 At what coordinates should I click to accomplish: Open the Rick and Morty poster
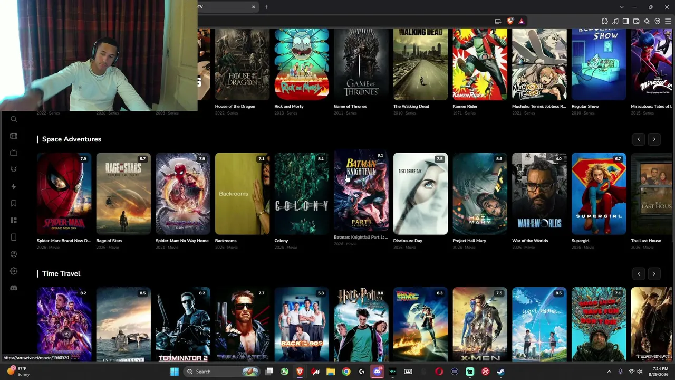(x=302, y=64)
